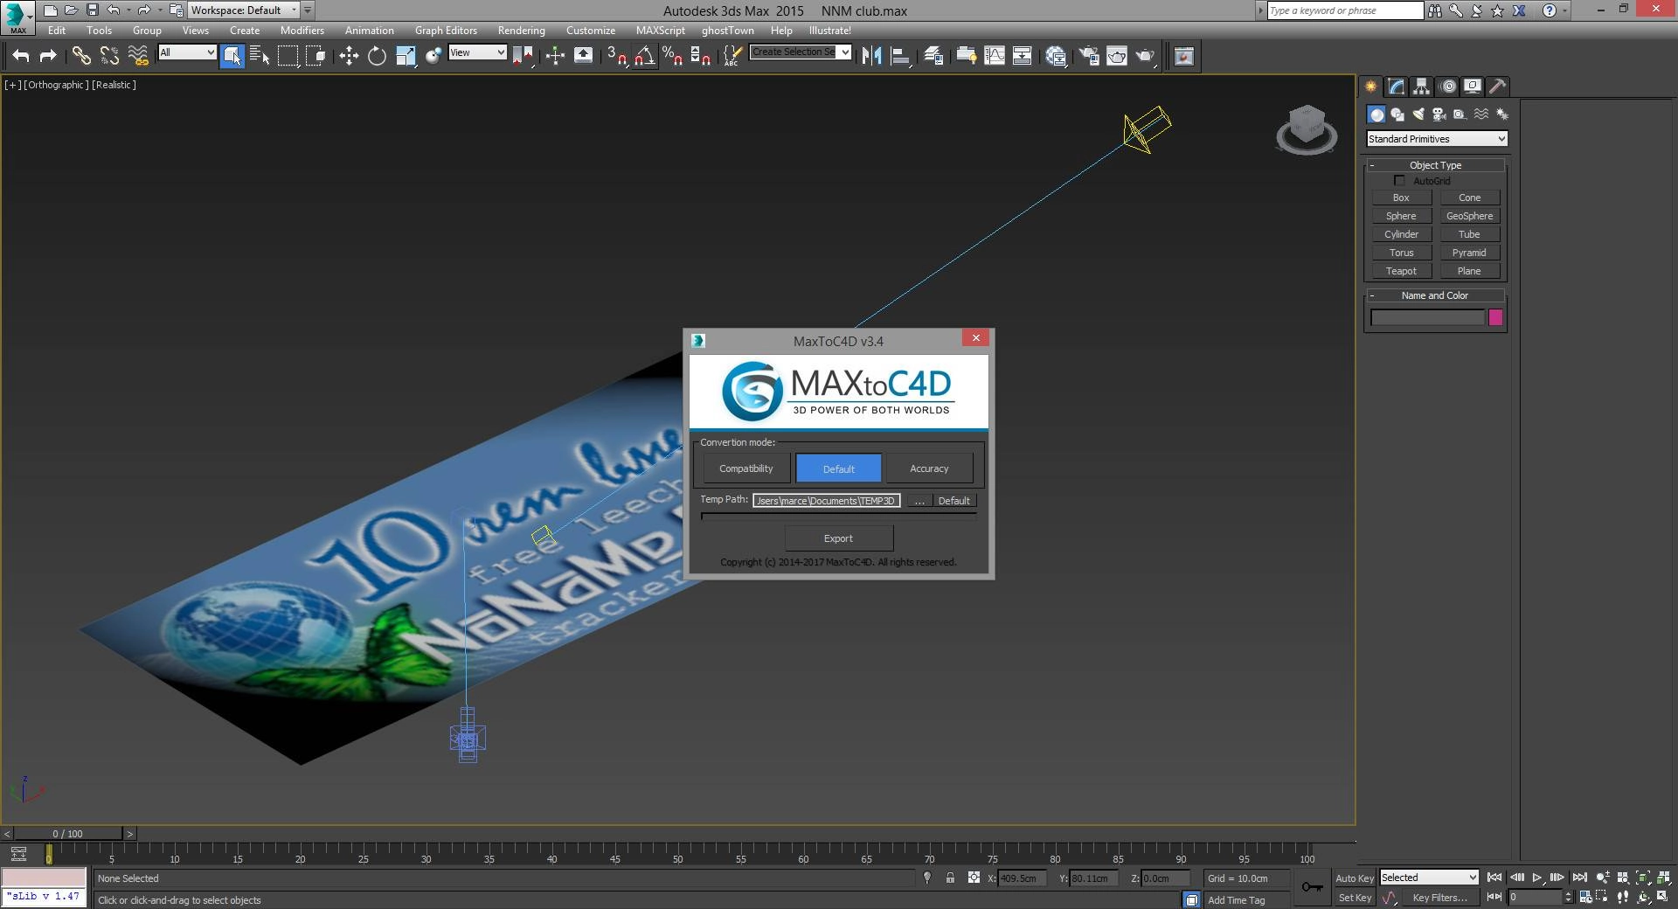Viewport: 1678px width, 909px height.
Task: Activate the Unlink Selection tool
Action: click(109, 56)
